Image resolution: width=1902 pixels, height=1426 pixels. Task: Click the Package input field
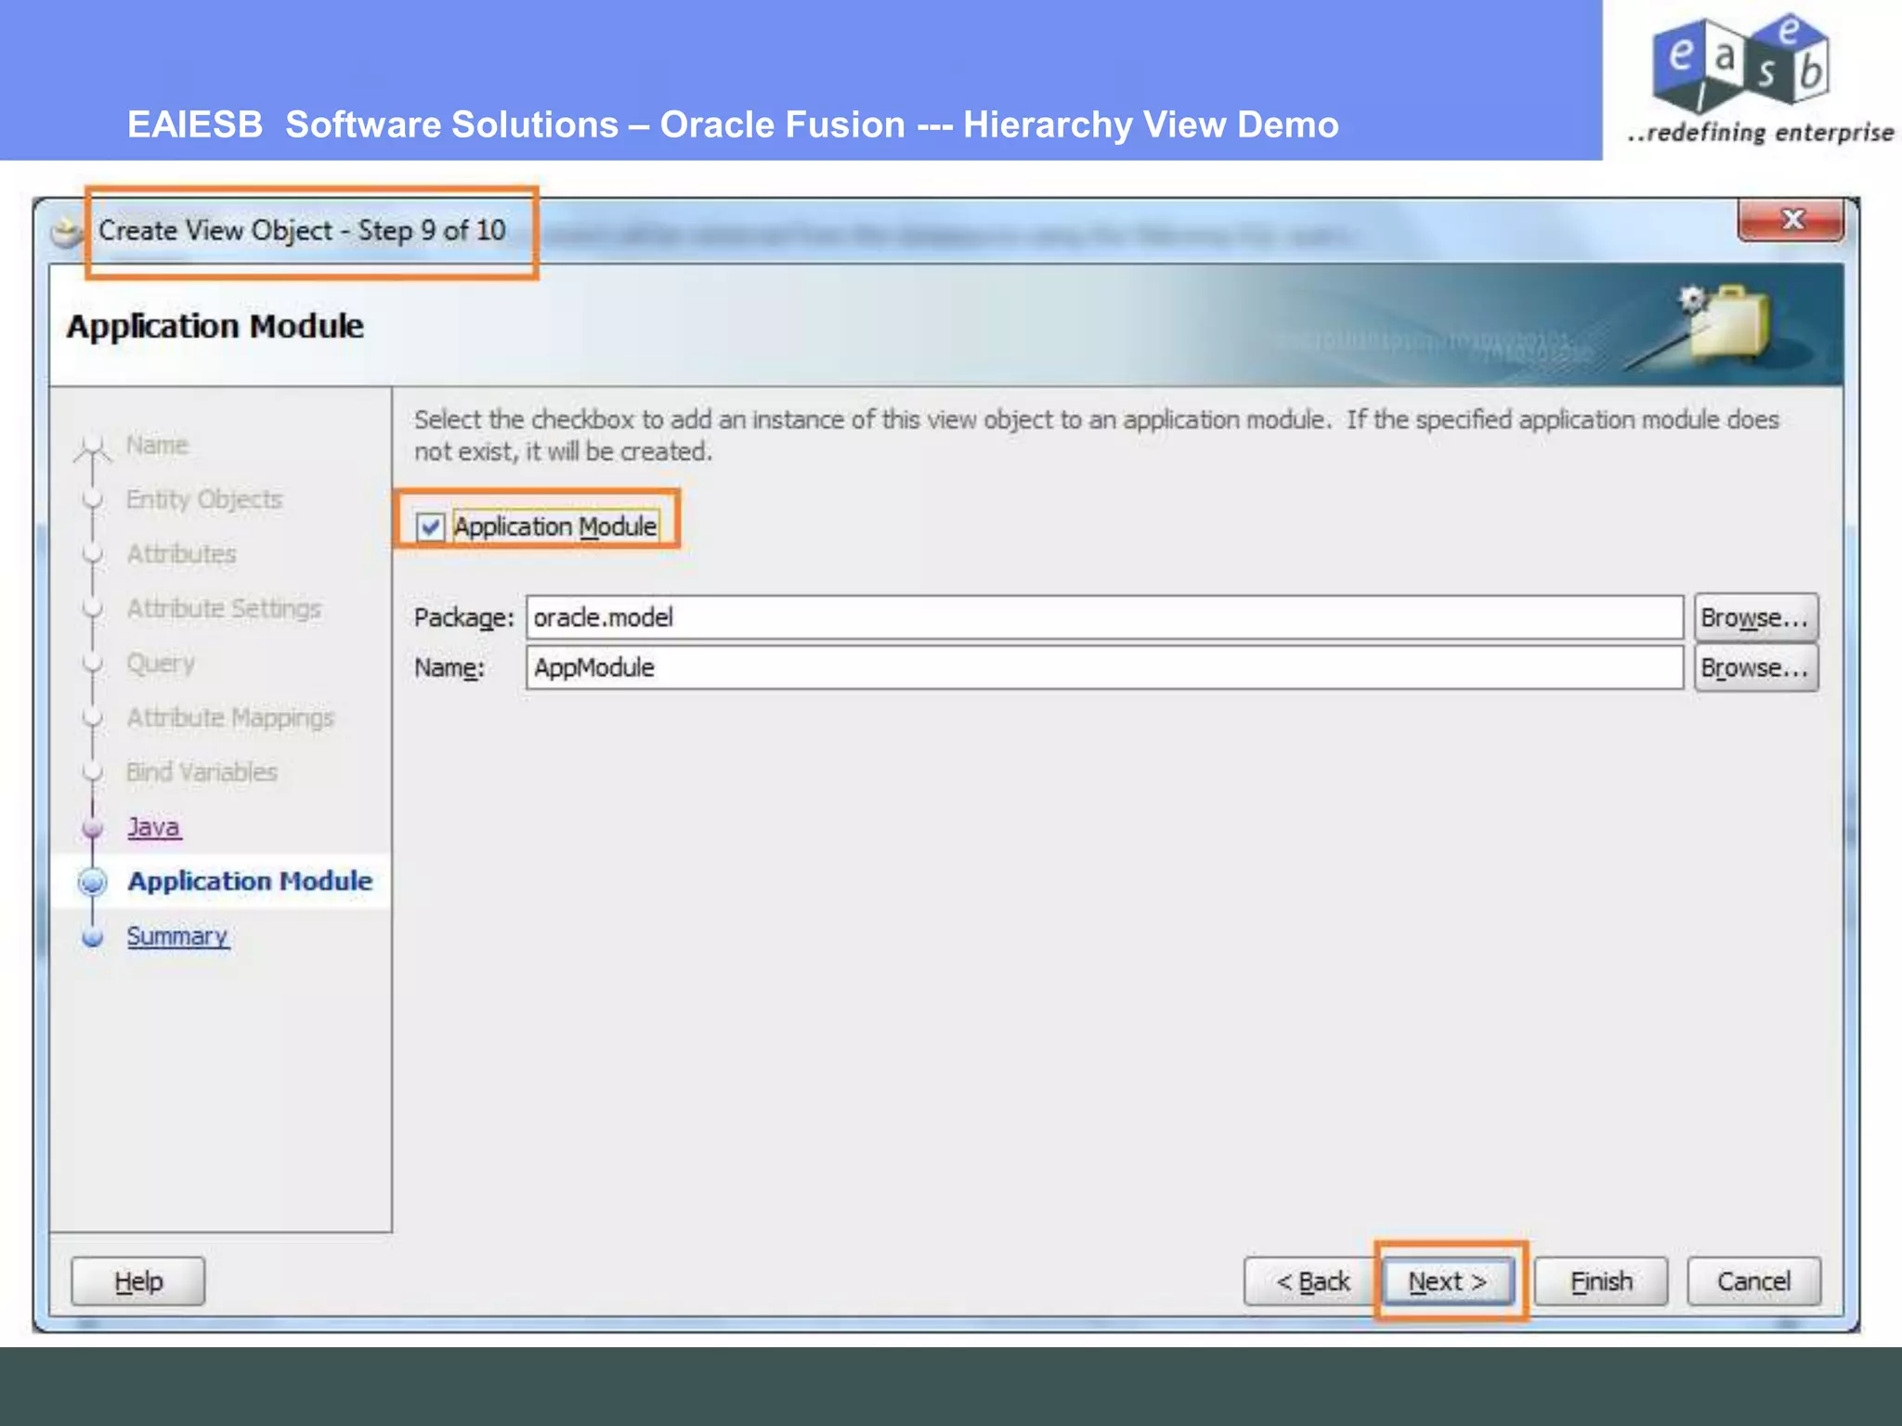[1104, 617]
